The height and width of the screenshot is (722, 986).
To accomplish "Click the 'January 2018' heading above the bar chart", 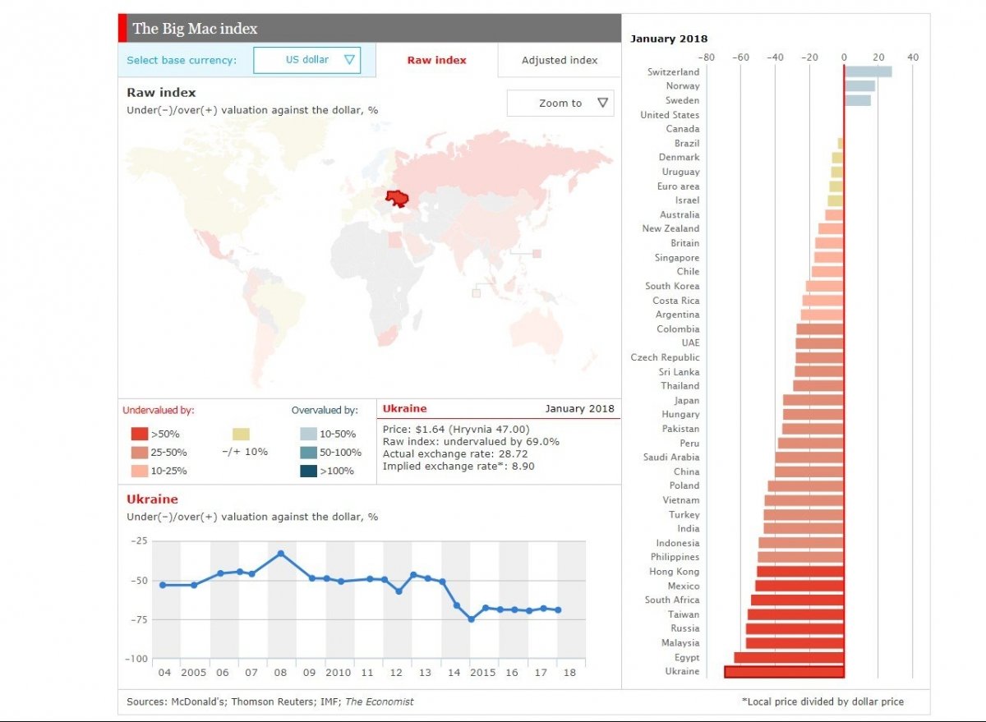I will pyautogui.click(x=669, y=39).
